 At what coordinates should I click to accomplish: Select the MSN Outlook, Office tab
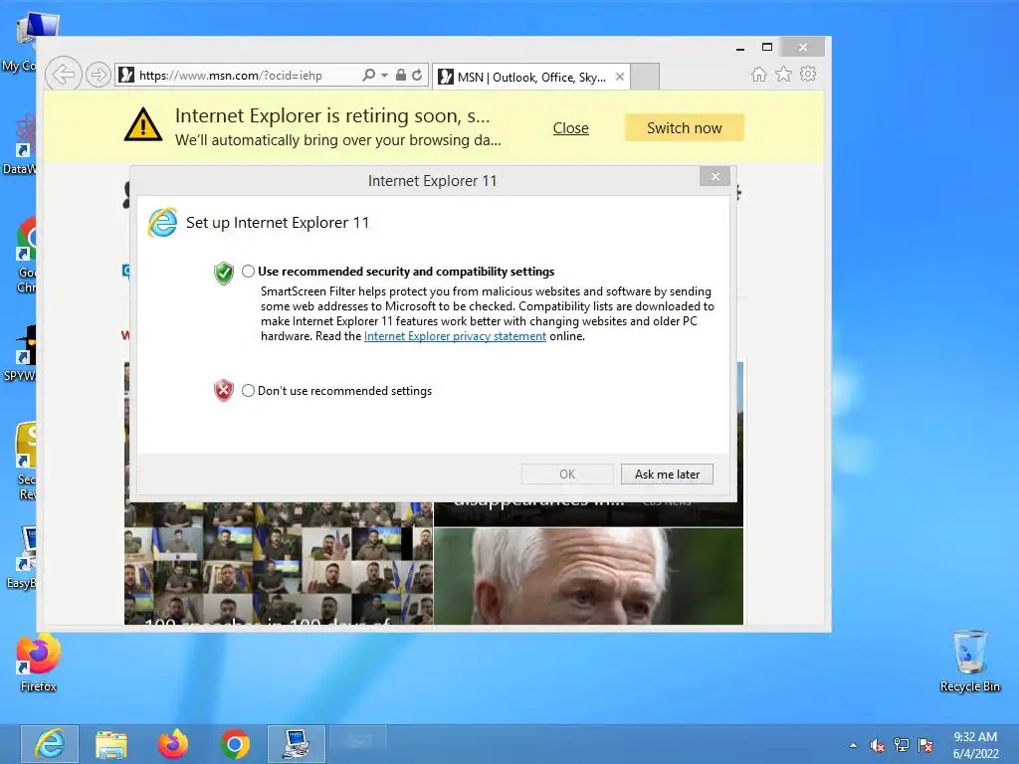531,77
